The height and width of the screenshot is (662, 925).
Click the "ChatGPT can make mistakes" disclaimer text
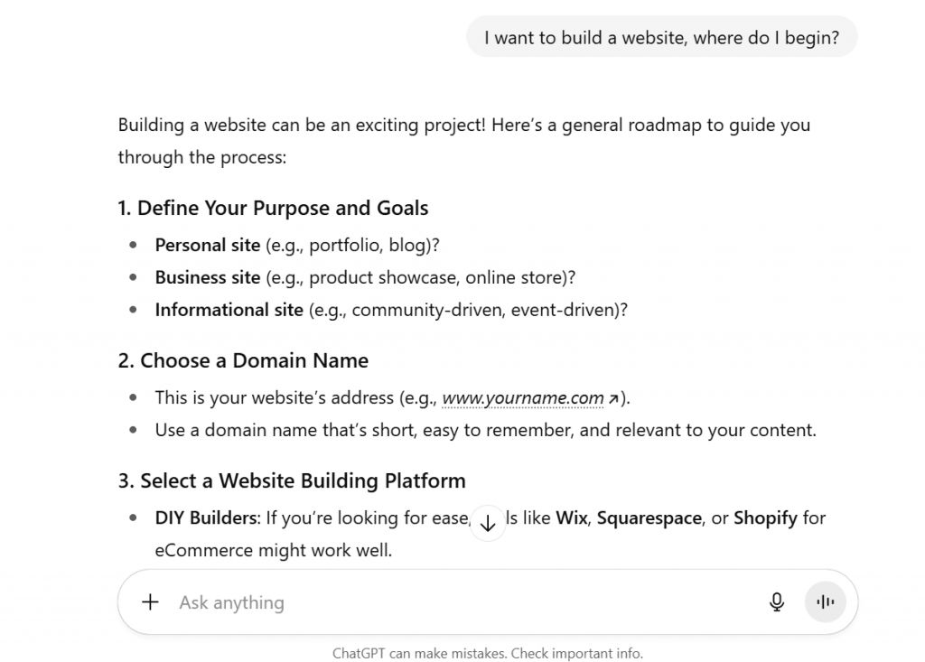coord(488,653)
